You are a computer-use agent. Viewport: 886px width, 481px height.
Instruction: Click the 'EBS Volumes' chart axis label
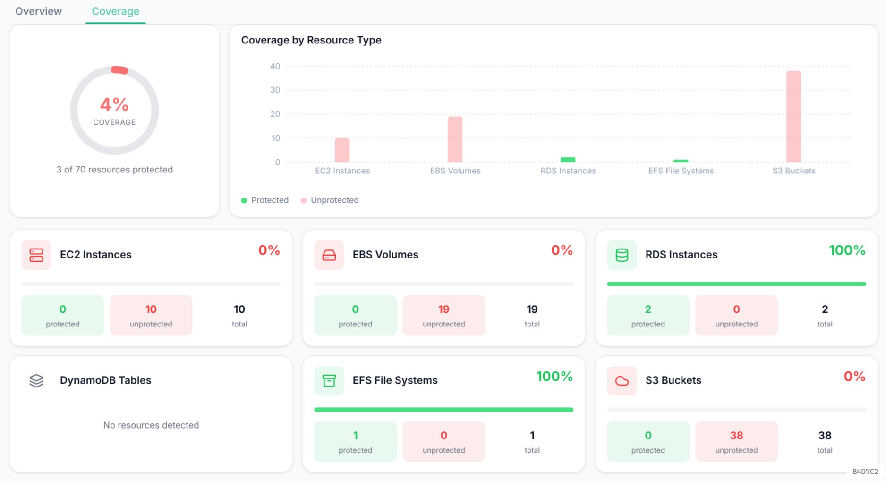pos(455,171)
